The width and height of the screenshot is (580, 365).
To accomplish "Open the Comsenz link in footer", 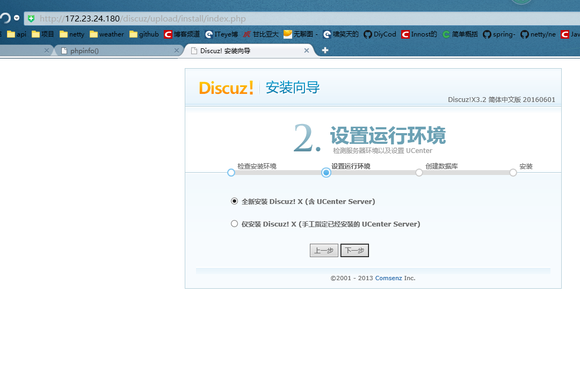I will [x=388, y=278].
